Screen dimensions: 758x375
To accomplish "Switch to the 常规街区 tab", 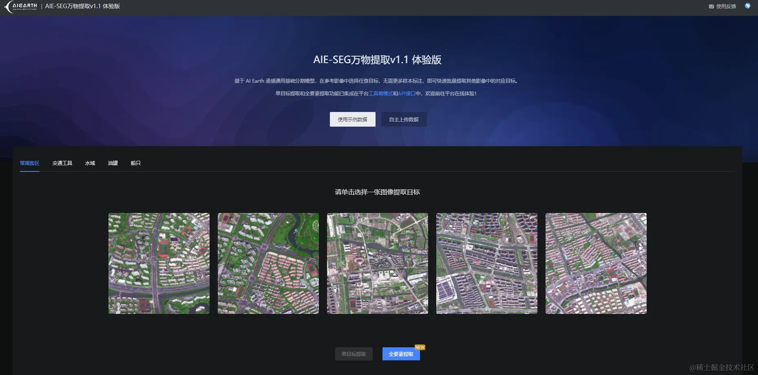I will [30, 163].
